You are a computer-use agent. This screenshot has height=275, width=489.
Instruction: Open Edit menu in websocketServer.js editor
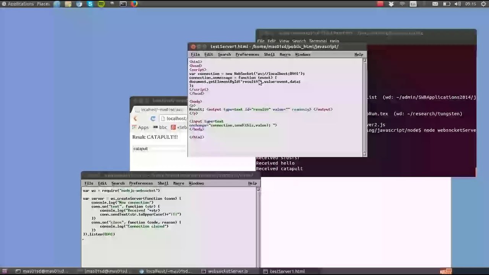pos(102,183)
